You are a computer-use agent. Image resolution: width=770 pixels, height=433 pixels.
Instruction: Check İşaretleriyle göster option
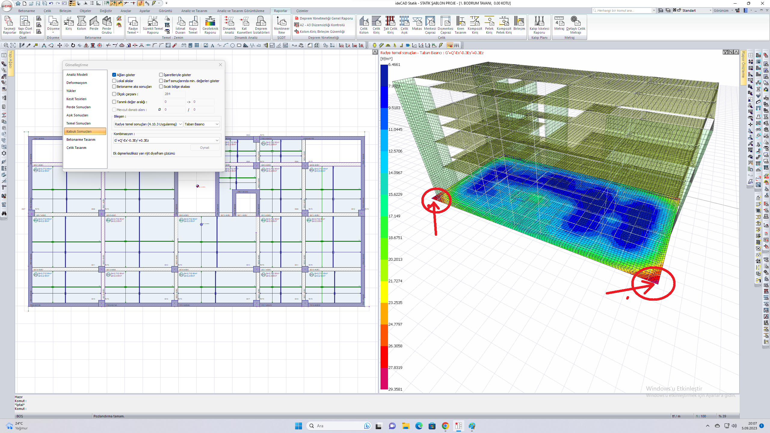point(161,75)
